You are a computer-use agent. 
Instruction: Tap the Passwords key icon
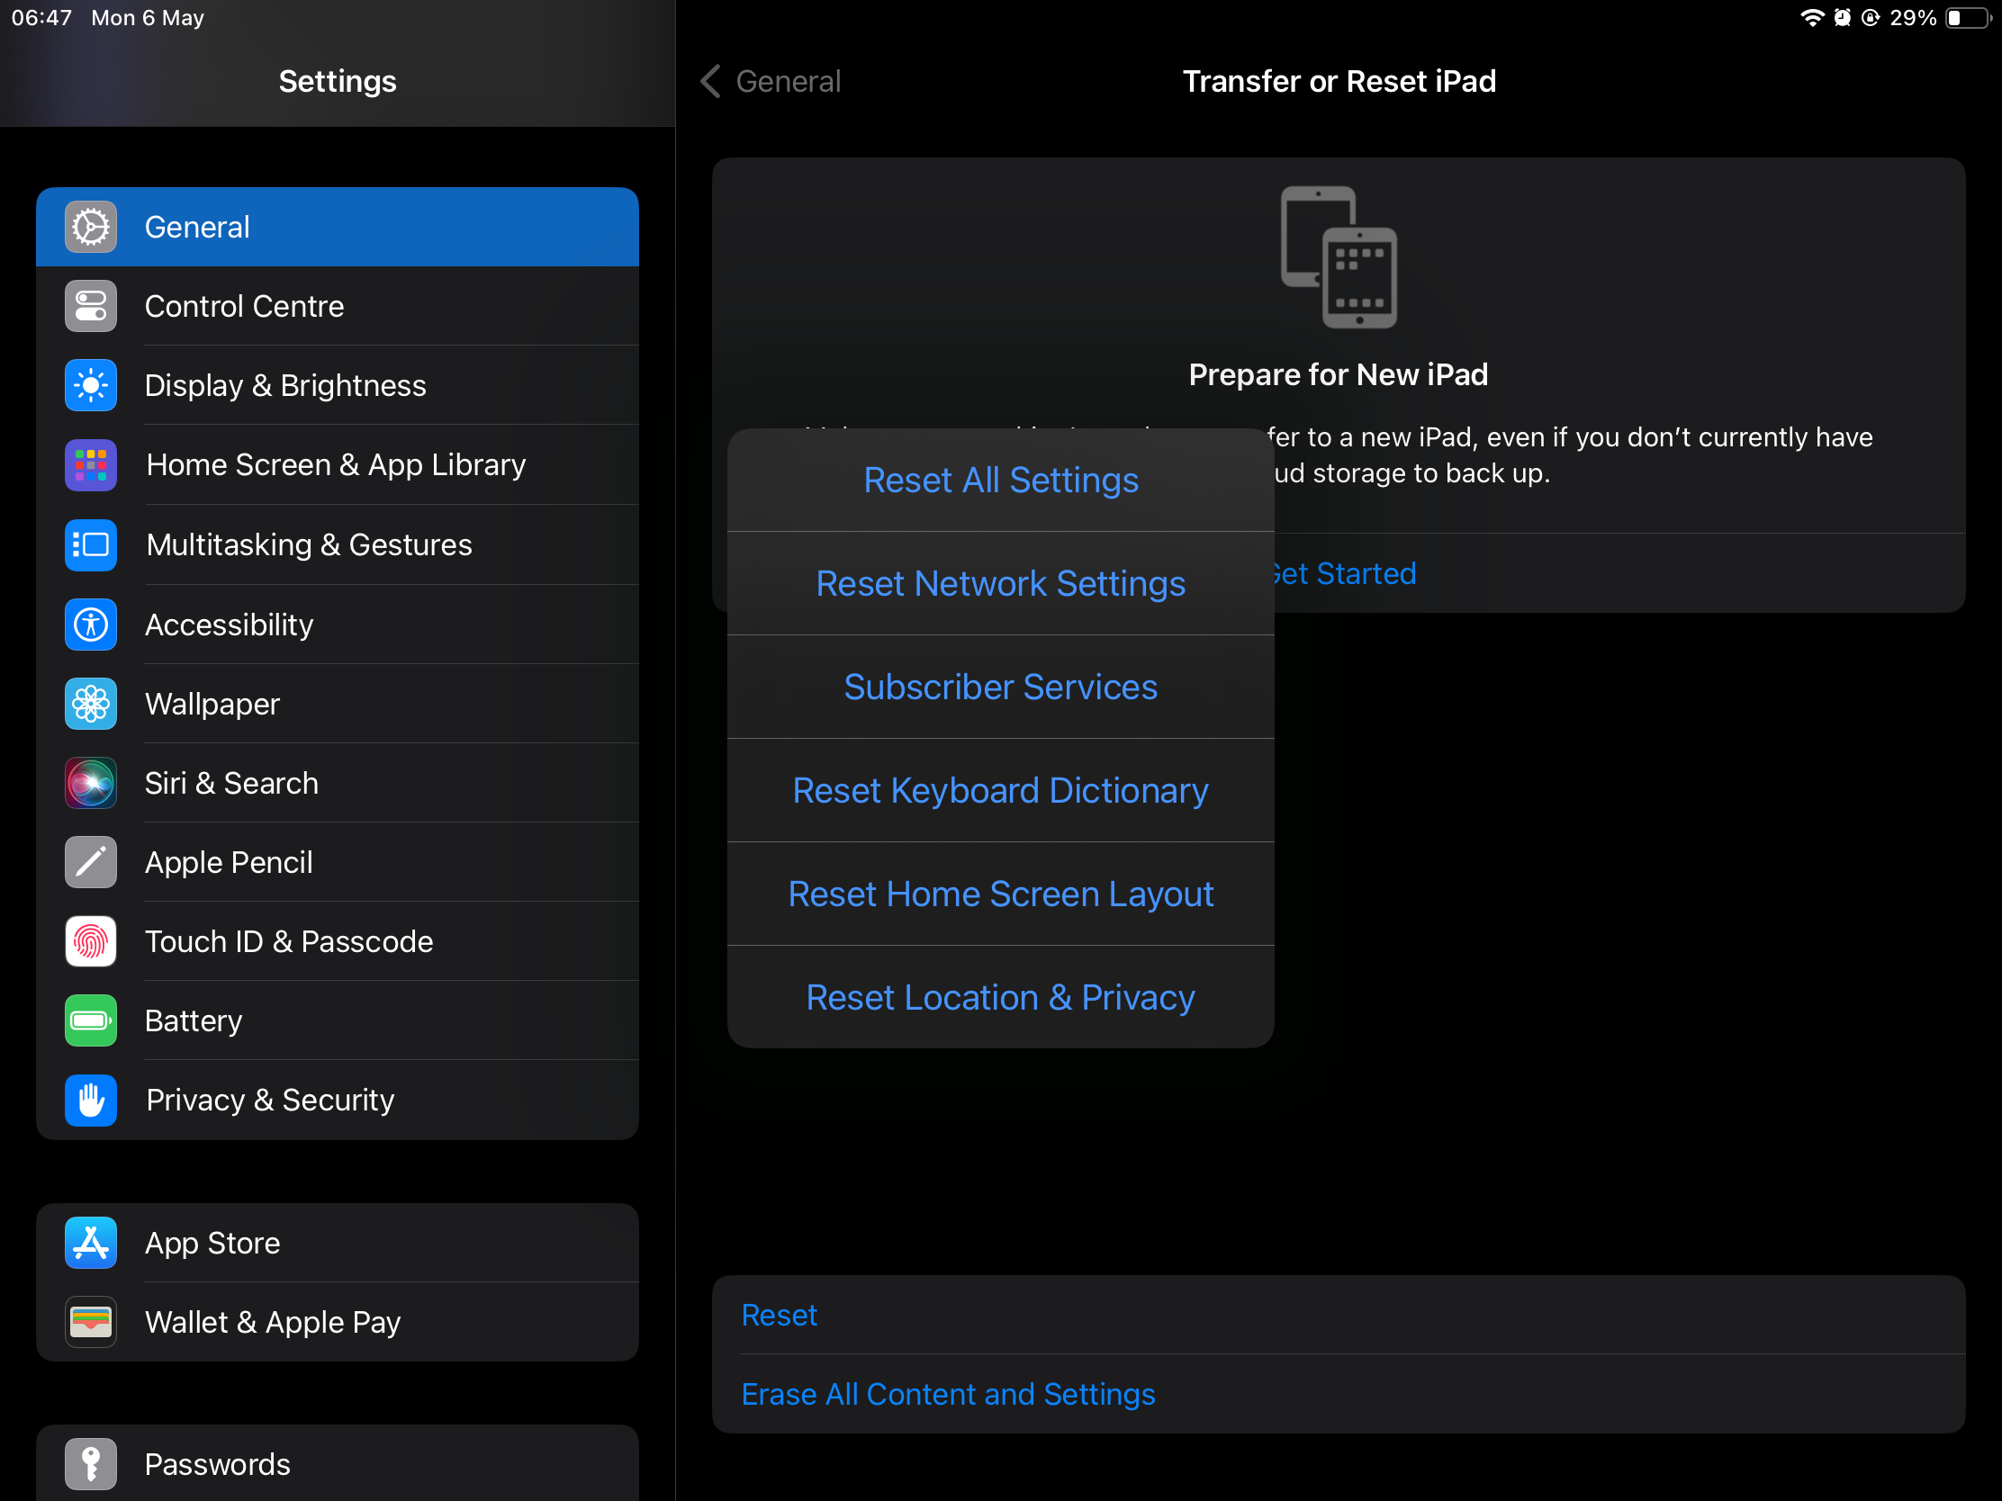coord(91,1463)
